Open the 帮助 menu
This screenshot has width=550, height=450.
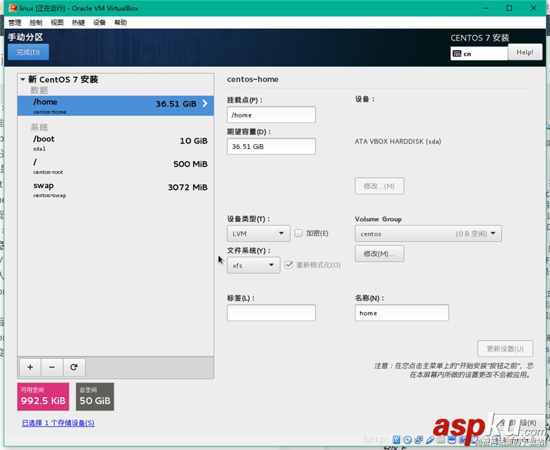coord(120,23)
